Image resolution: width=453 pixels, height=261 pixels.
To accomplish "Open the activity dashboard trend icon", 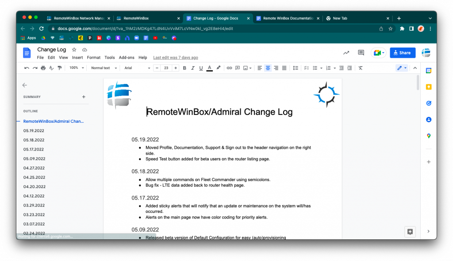I will [346, 53].
